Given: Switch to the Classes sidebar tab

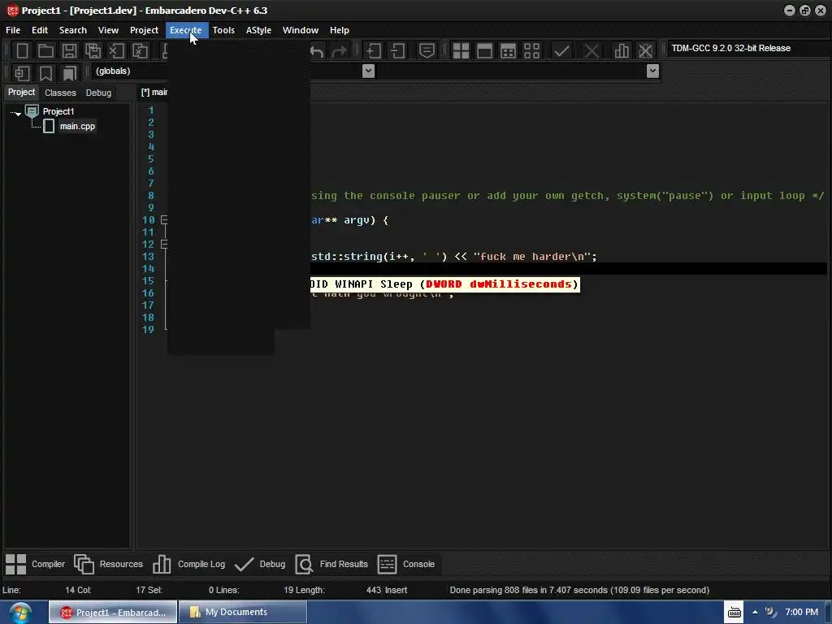Looking at the screenshot, I should coord(60,93).
